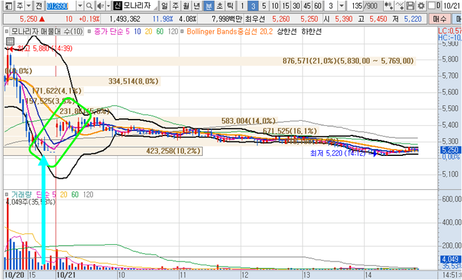Click the add candlestick chart icon
Screen dimensions: 462x280
point(388,6)
